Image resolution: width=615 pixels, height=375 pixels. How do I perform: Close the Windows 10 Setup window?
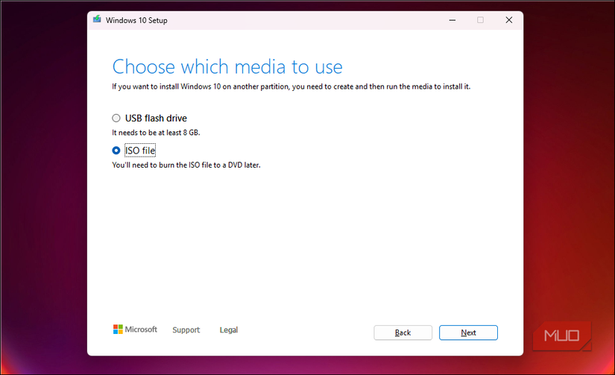(x=508, y=20)
